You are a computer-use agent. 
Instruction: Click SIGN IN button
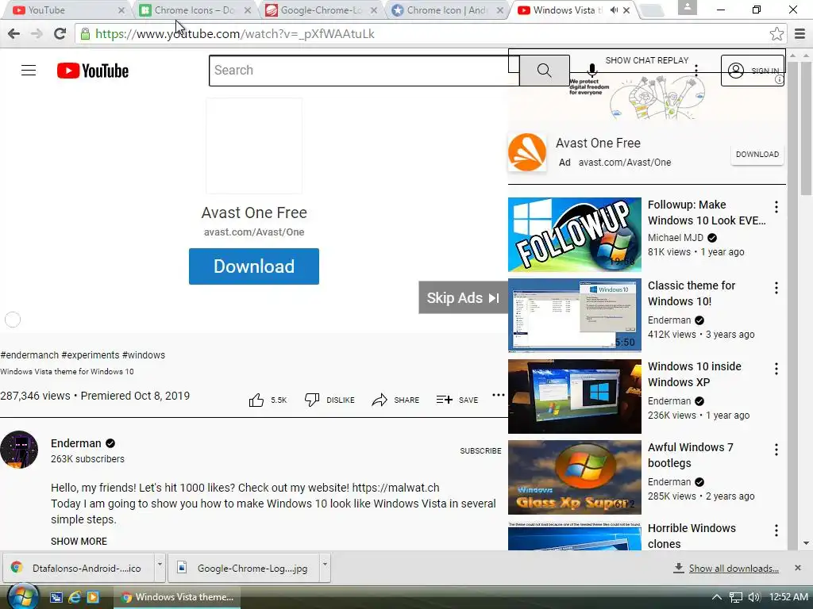pyautogui.click(x=753, y=71)
